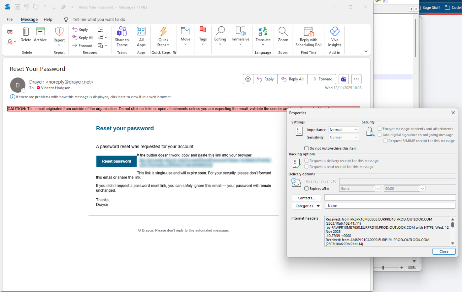
Task: Click the Delete trash icon in ribbon
Action: pyautogui.click(x=26, y=31)
